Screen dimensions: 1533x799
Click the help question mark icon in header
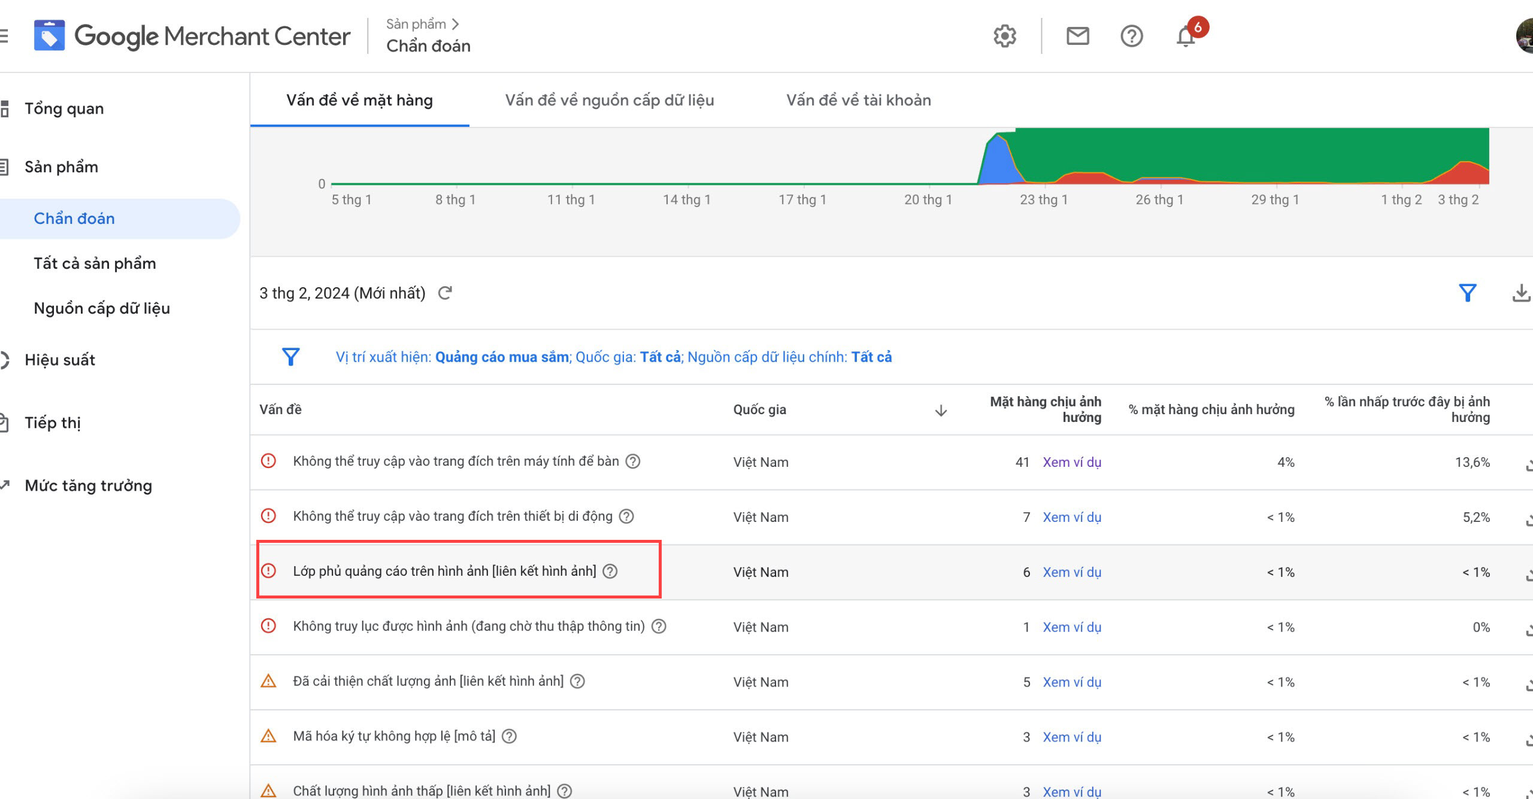tap(1131, 37)
